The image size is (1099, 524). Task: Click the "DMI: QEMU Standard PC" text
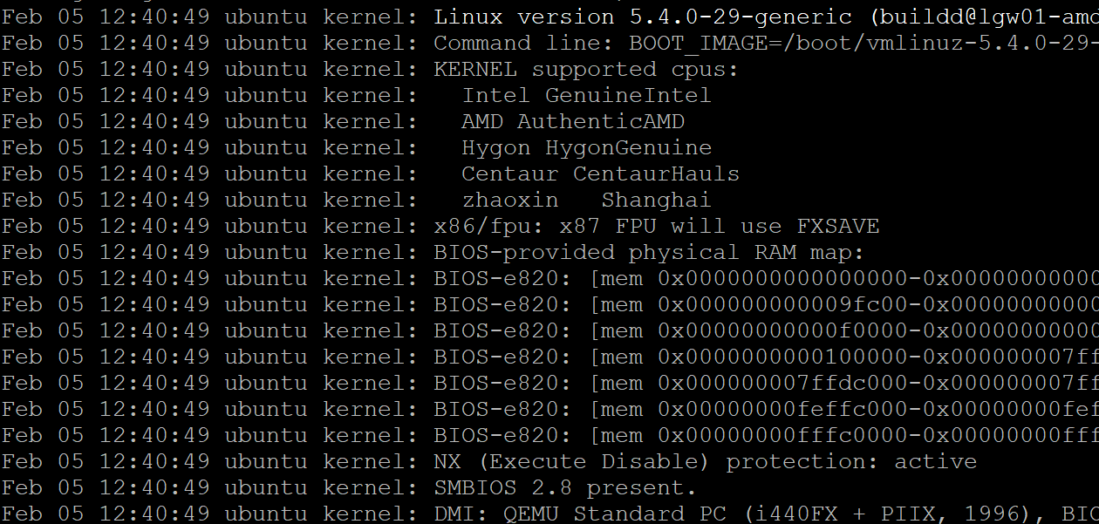579,514
